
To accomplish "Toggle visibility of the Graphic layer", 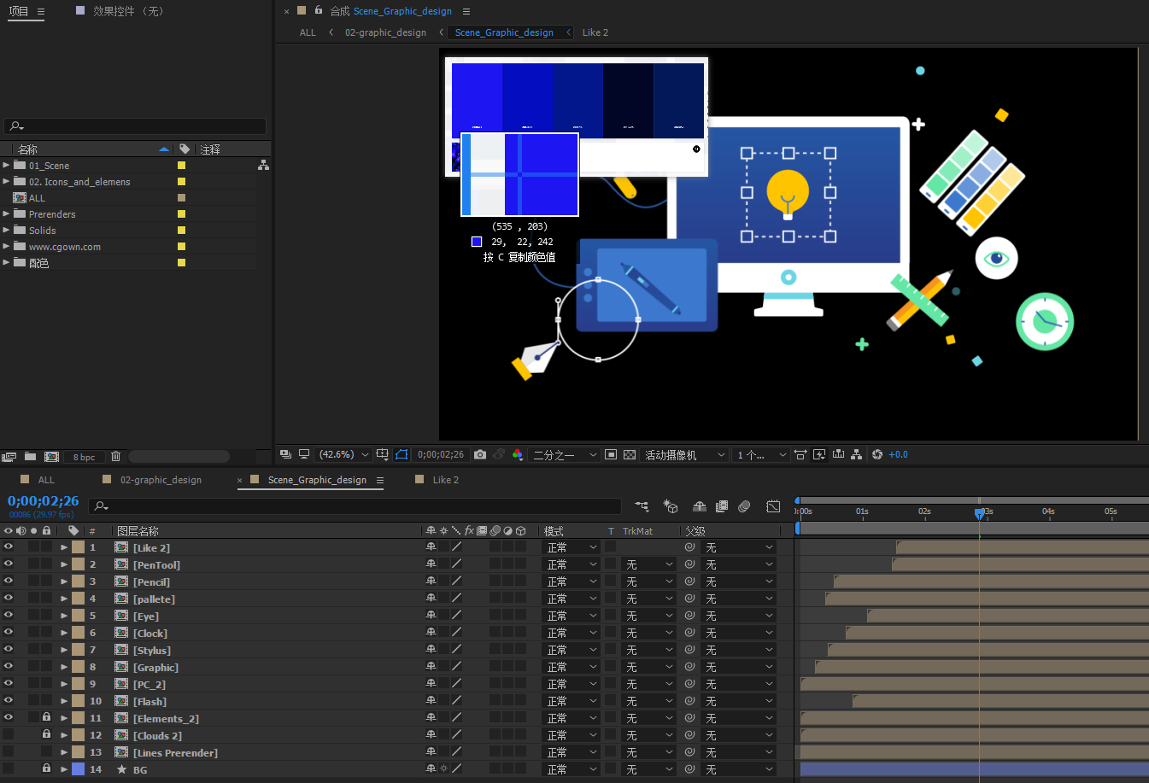I will click(9, 666).
